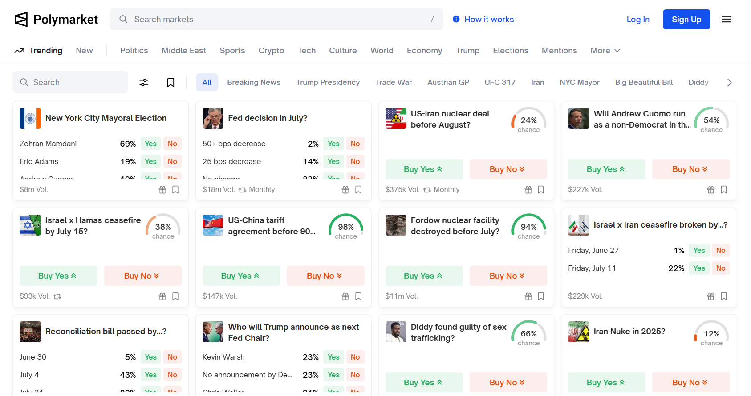Click the info icon beside How it works

(x=456, y=19)
